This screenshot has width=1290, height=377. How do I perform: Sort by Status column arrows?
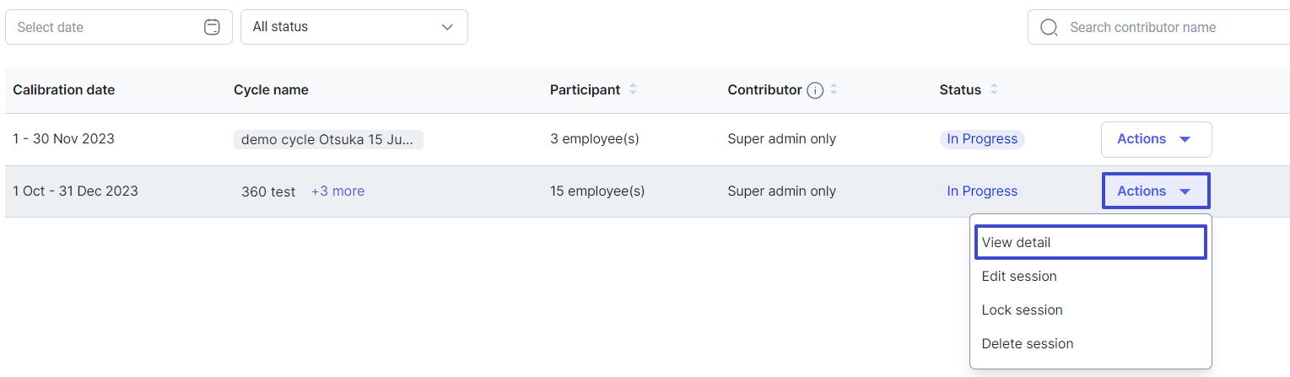[994, 89]
